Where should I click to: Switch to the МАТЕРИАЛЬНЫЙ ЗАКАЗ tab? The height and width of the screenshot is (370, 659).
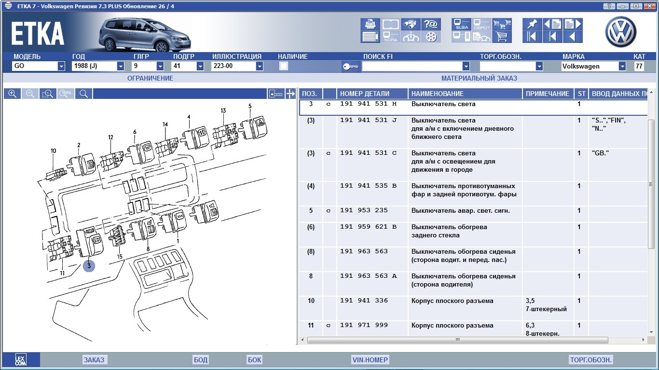tap(479, 78)
